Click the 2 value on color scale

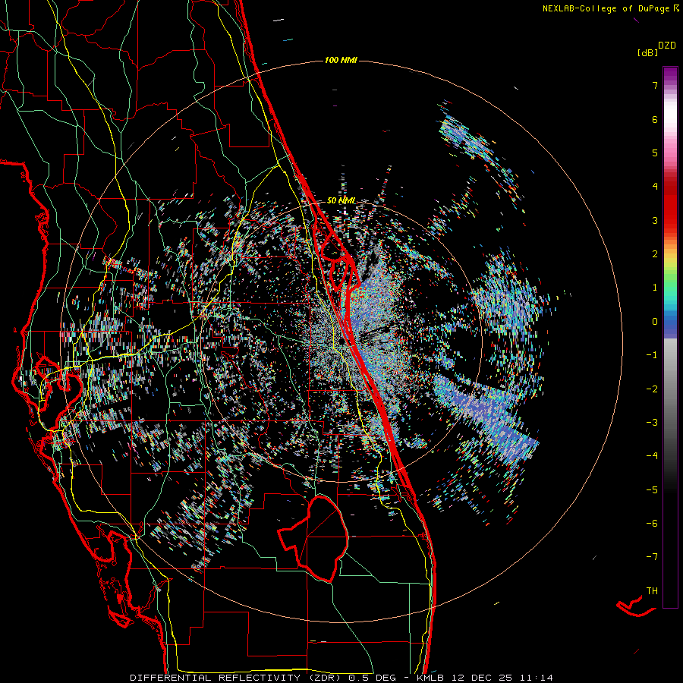(x=655, y=254)
